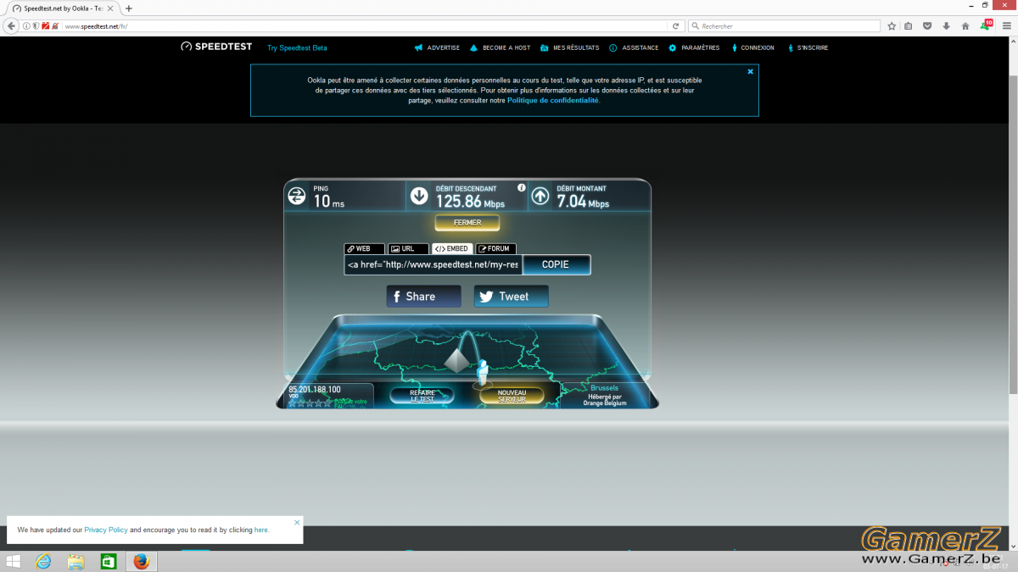The image size is (1018, 572).
Task: Click the Firefox taskbar icon
Action: [141, 561]
